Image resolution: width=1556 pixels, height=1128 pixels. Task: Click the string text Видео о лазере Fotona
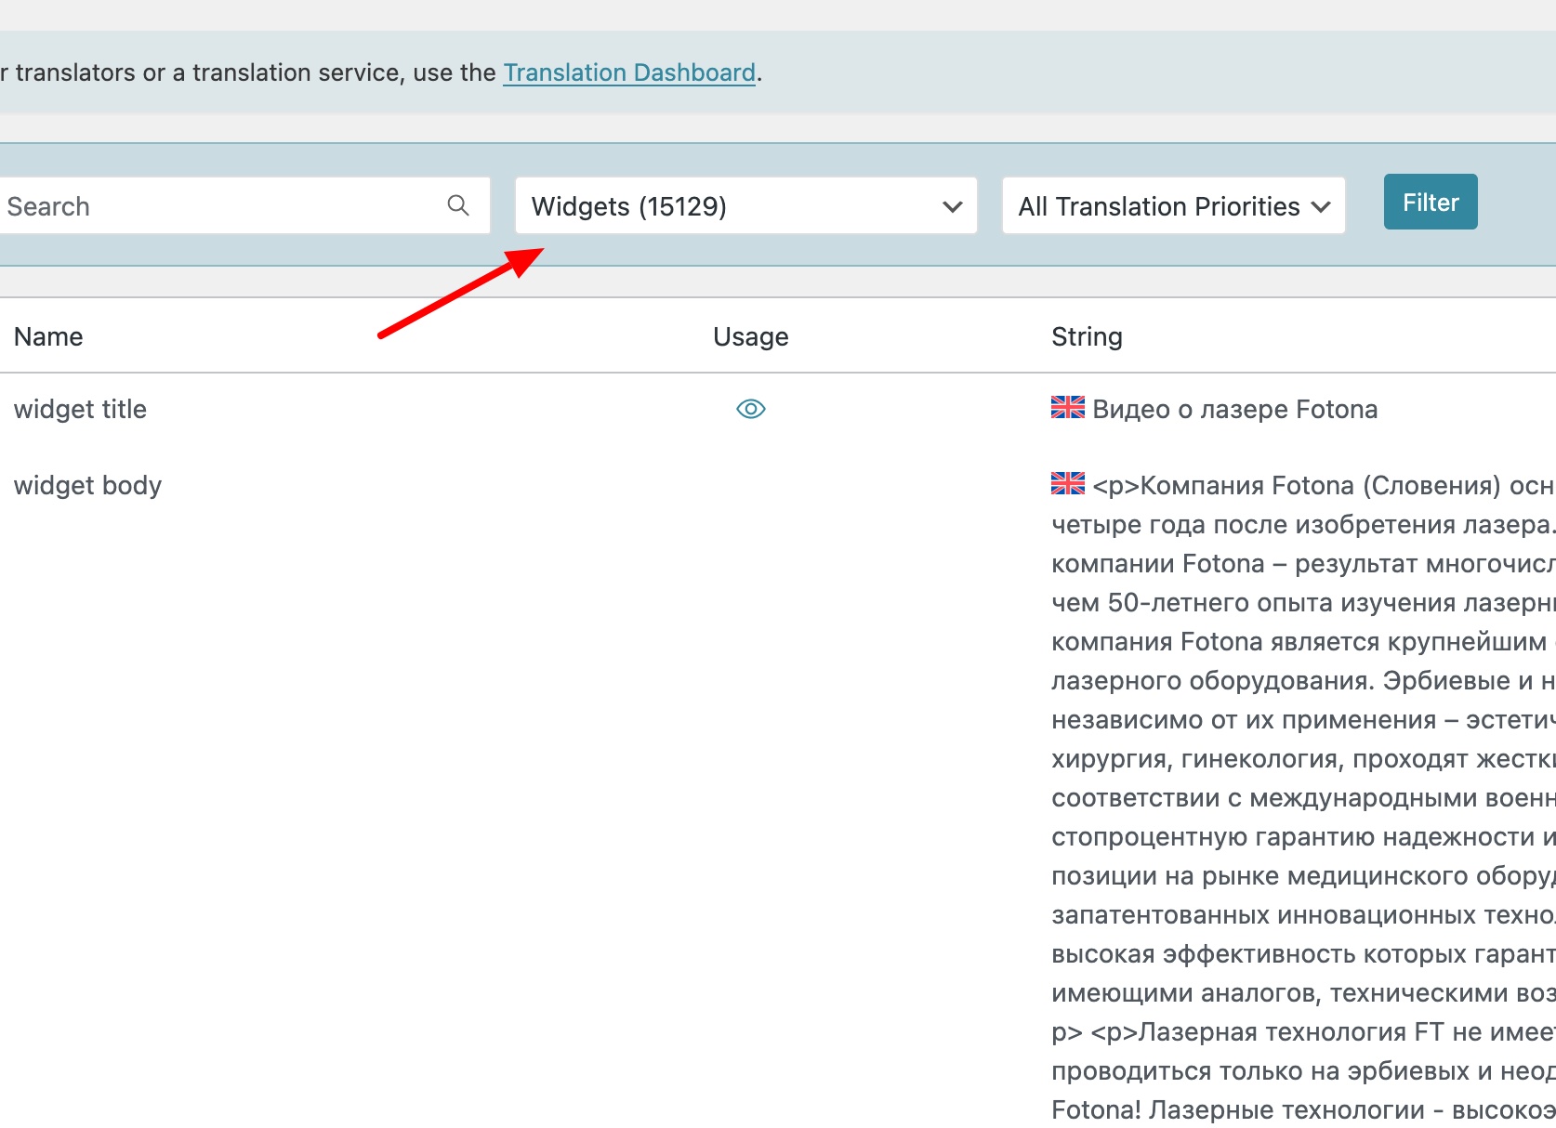point(1234,409)
